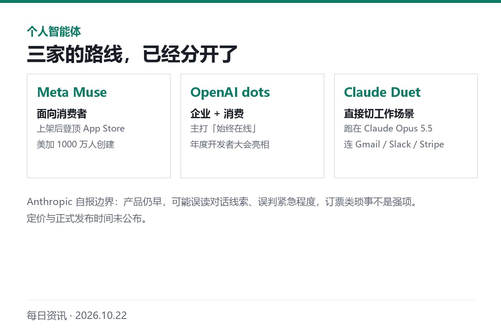
Task: Click the line '定价与正式发布时间未公布。'
Action: [x=87, y=218]
